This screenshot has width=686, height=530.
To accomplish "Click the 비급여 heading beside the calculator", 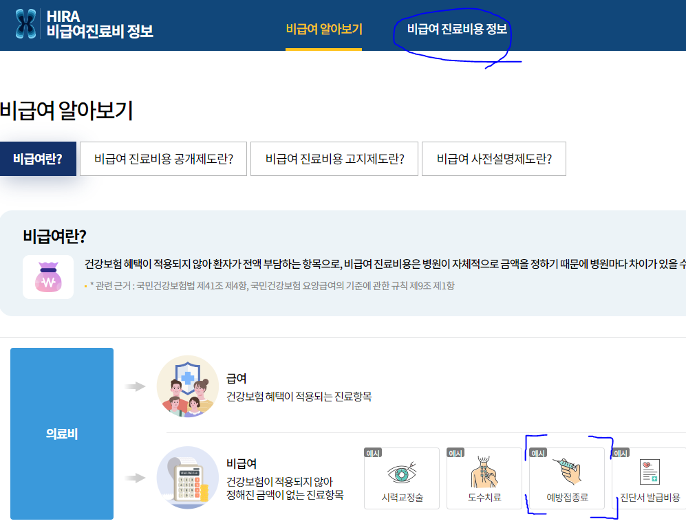I will point(242,463).
